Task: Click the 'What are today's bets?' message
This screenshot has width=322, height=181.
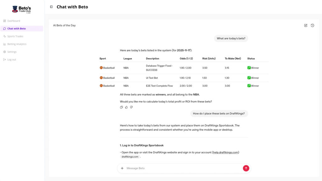Action: (x=231, y=38)
